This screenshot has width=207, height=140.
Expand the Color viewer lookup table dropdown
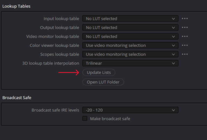coord(130,45)
